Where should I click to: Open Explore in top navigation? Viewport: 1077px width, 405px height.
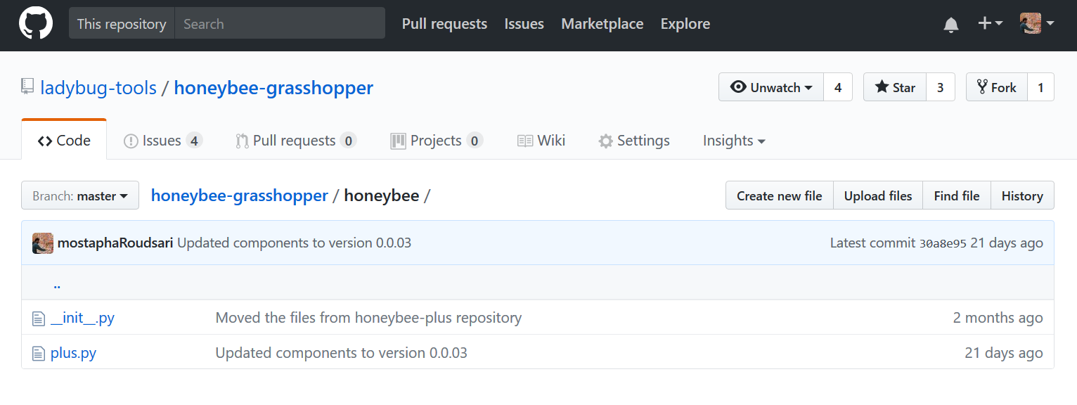pos(685,24)
